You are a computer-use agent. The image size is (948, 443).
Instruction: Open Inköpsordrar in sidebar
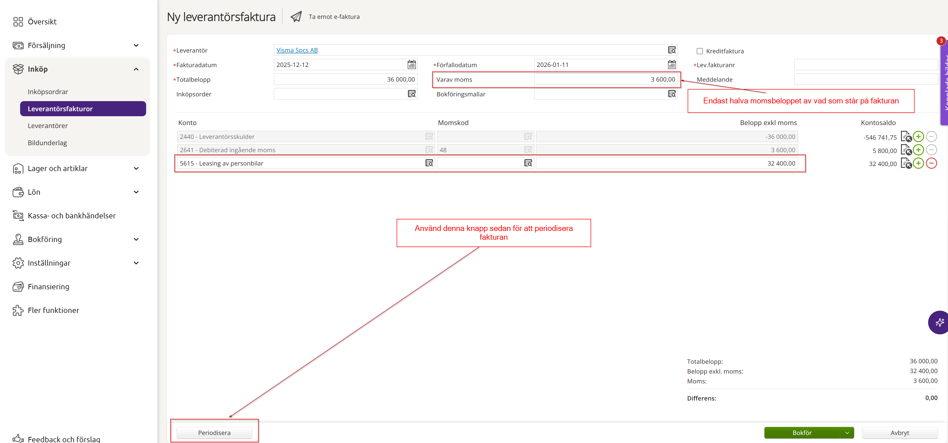click(48, 92)
